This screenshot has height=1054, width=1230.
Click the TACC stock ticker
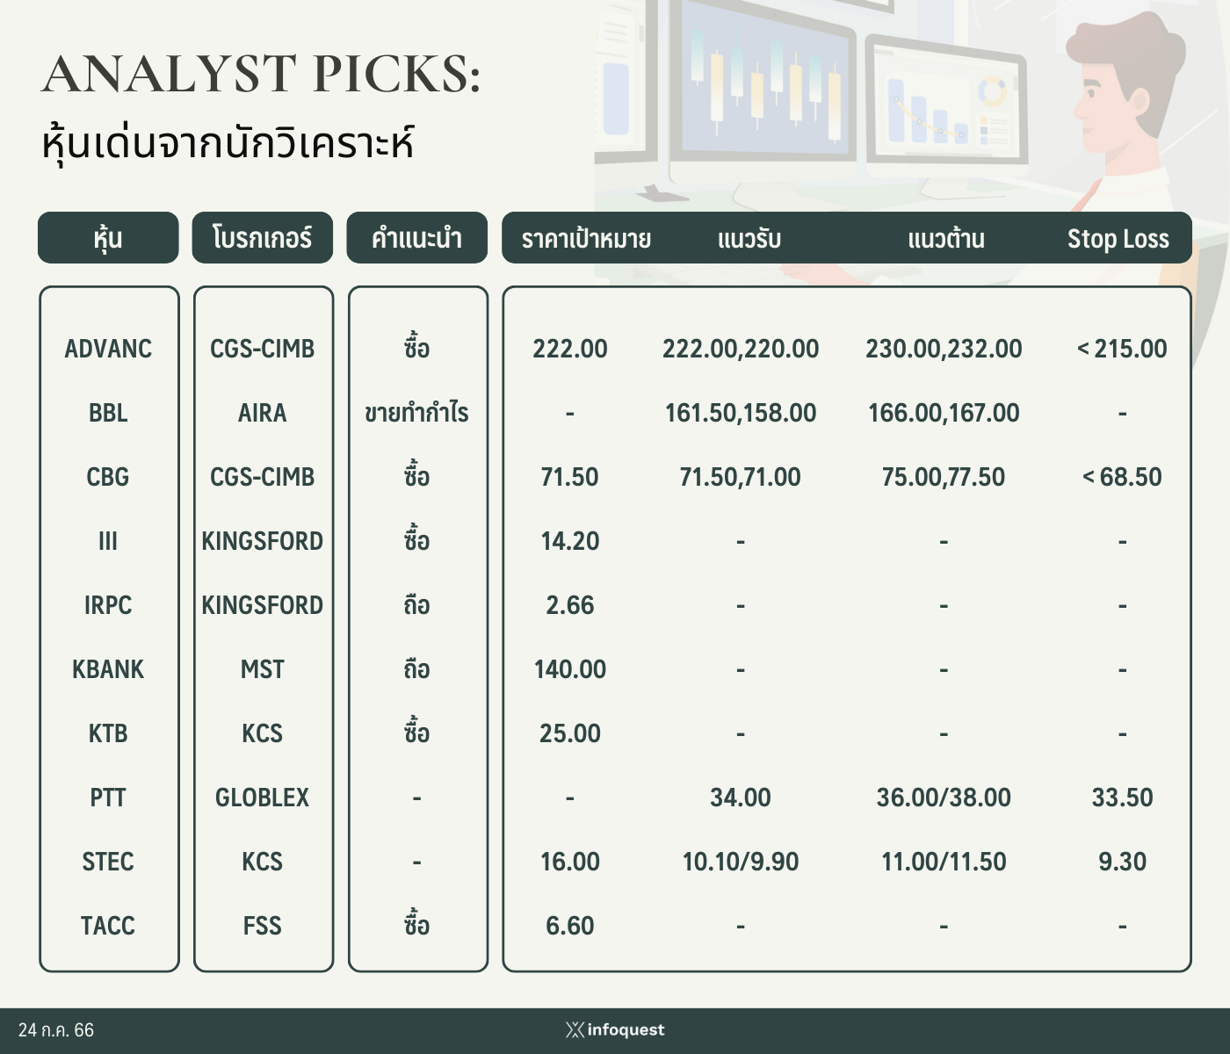(108, 926)
